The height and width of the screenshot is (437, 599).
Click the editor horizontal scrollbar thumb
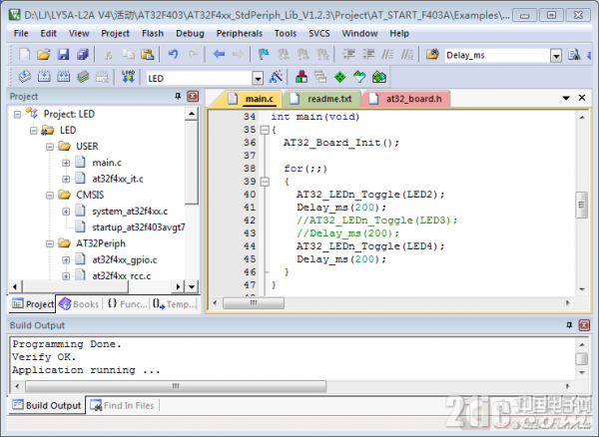[x=254, y=303]
